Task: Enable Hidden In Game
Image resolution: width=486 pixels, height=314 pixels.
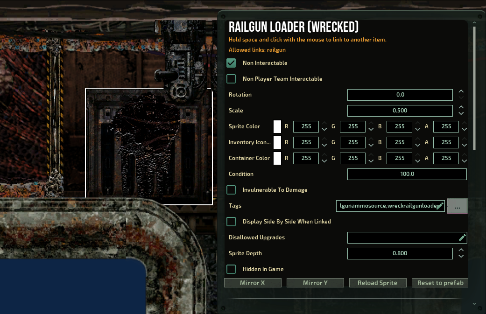Action: tap(231, 269)
